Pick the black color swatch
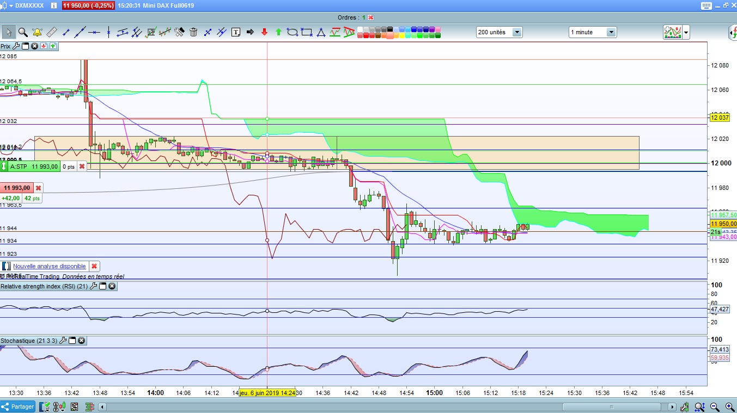This screenshot has height=413, width=737. (390, 29)
